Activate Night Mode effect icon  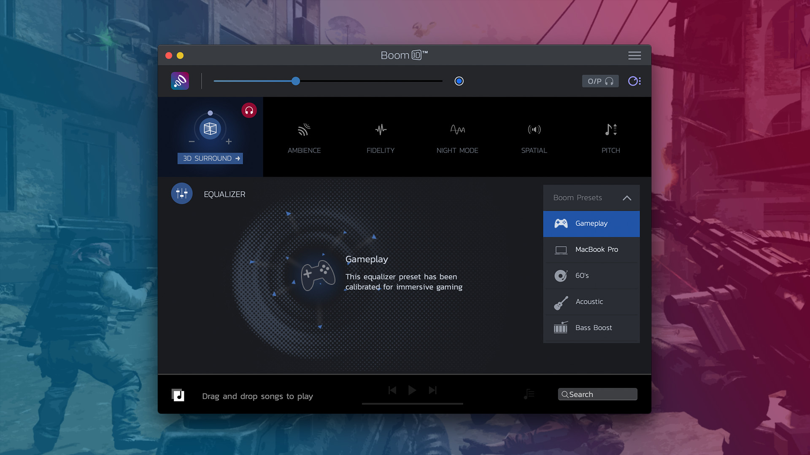pos(457,130)
